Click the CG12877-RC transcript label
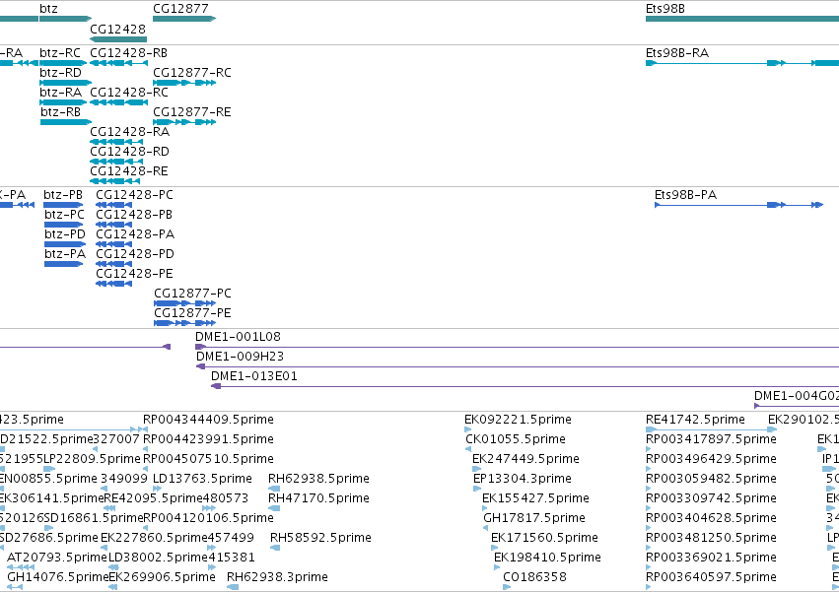The width and height of the screenshot is (839, 592). tap(192, 72)
